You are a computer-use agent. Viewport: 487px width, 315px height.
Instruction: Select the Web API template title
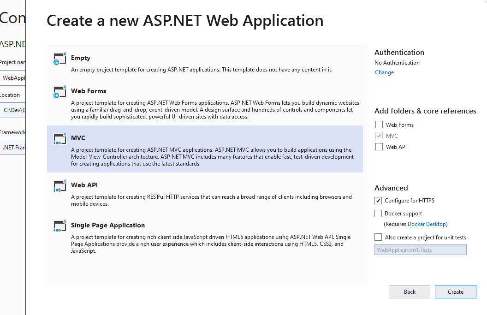tap(84, 185)
